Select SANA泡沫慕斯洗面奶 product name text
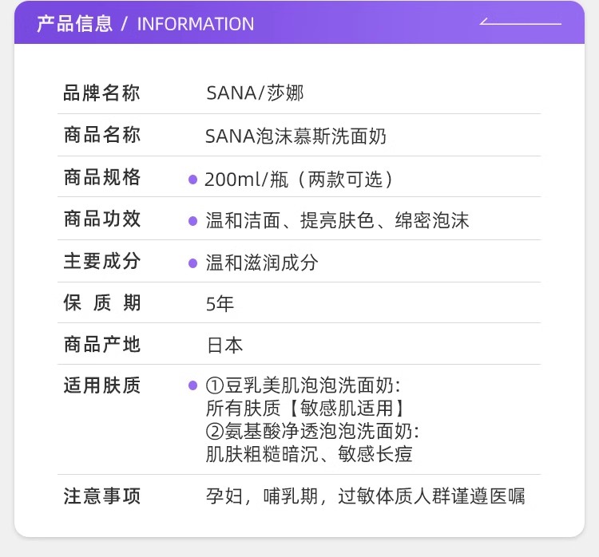Screen dimensions: 599x557 pos(296,136)
